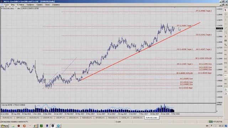Switch chart to M1 timeframe

pyautogui.click(x=226, y=50)
